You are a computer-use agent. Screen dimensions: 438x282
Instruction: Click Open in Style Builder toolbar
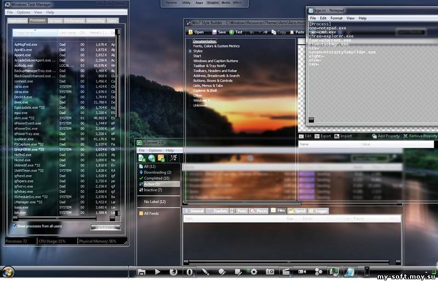tap(196, 32)
